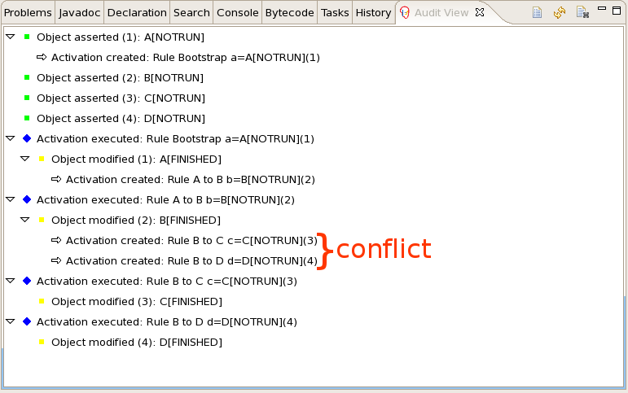Collapse Activation executed Rule B to C node
Image resolution: width=628 pixels, height=393 pixels.
(x=11, y=281)
